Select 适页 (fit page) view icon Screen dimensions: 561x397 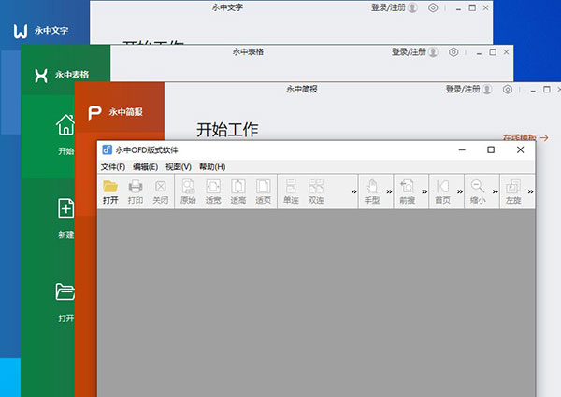coord(263,191)
